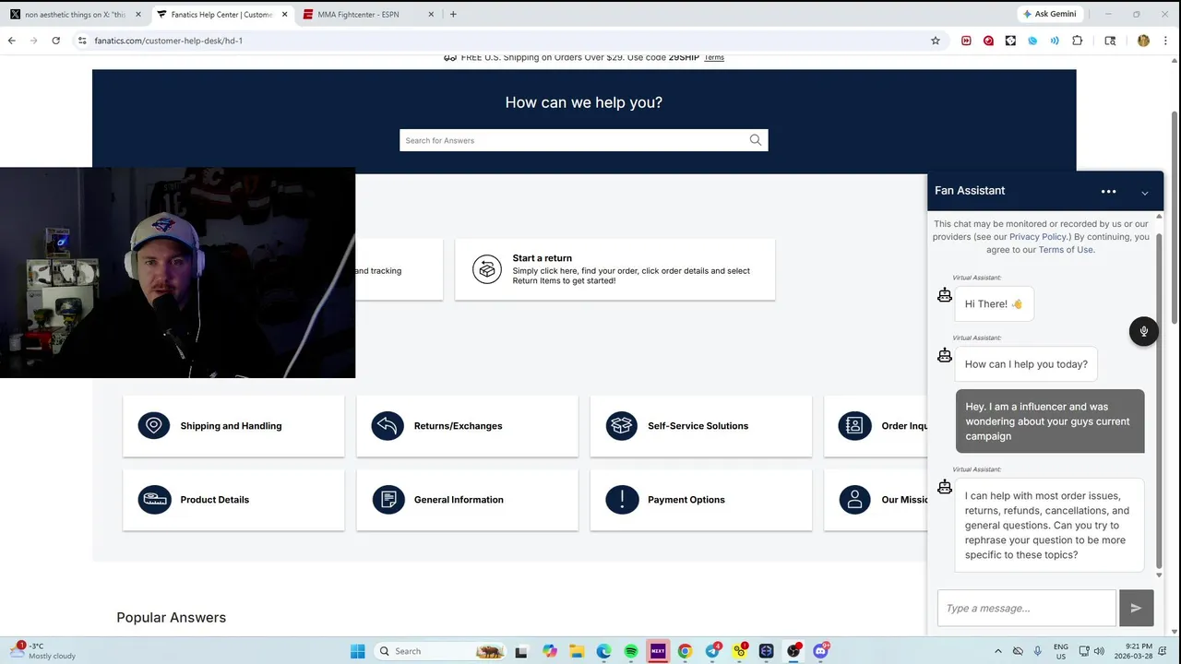Viewport: 1181px width, 664px height.
Task: Open Telegram from the taskbar
Action: (712, 651)
